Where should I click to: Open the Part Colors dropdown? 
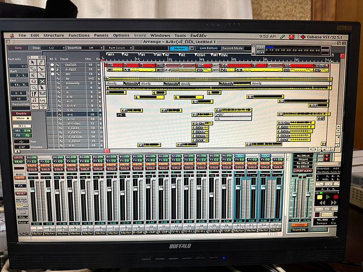(x=118, y=48)
